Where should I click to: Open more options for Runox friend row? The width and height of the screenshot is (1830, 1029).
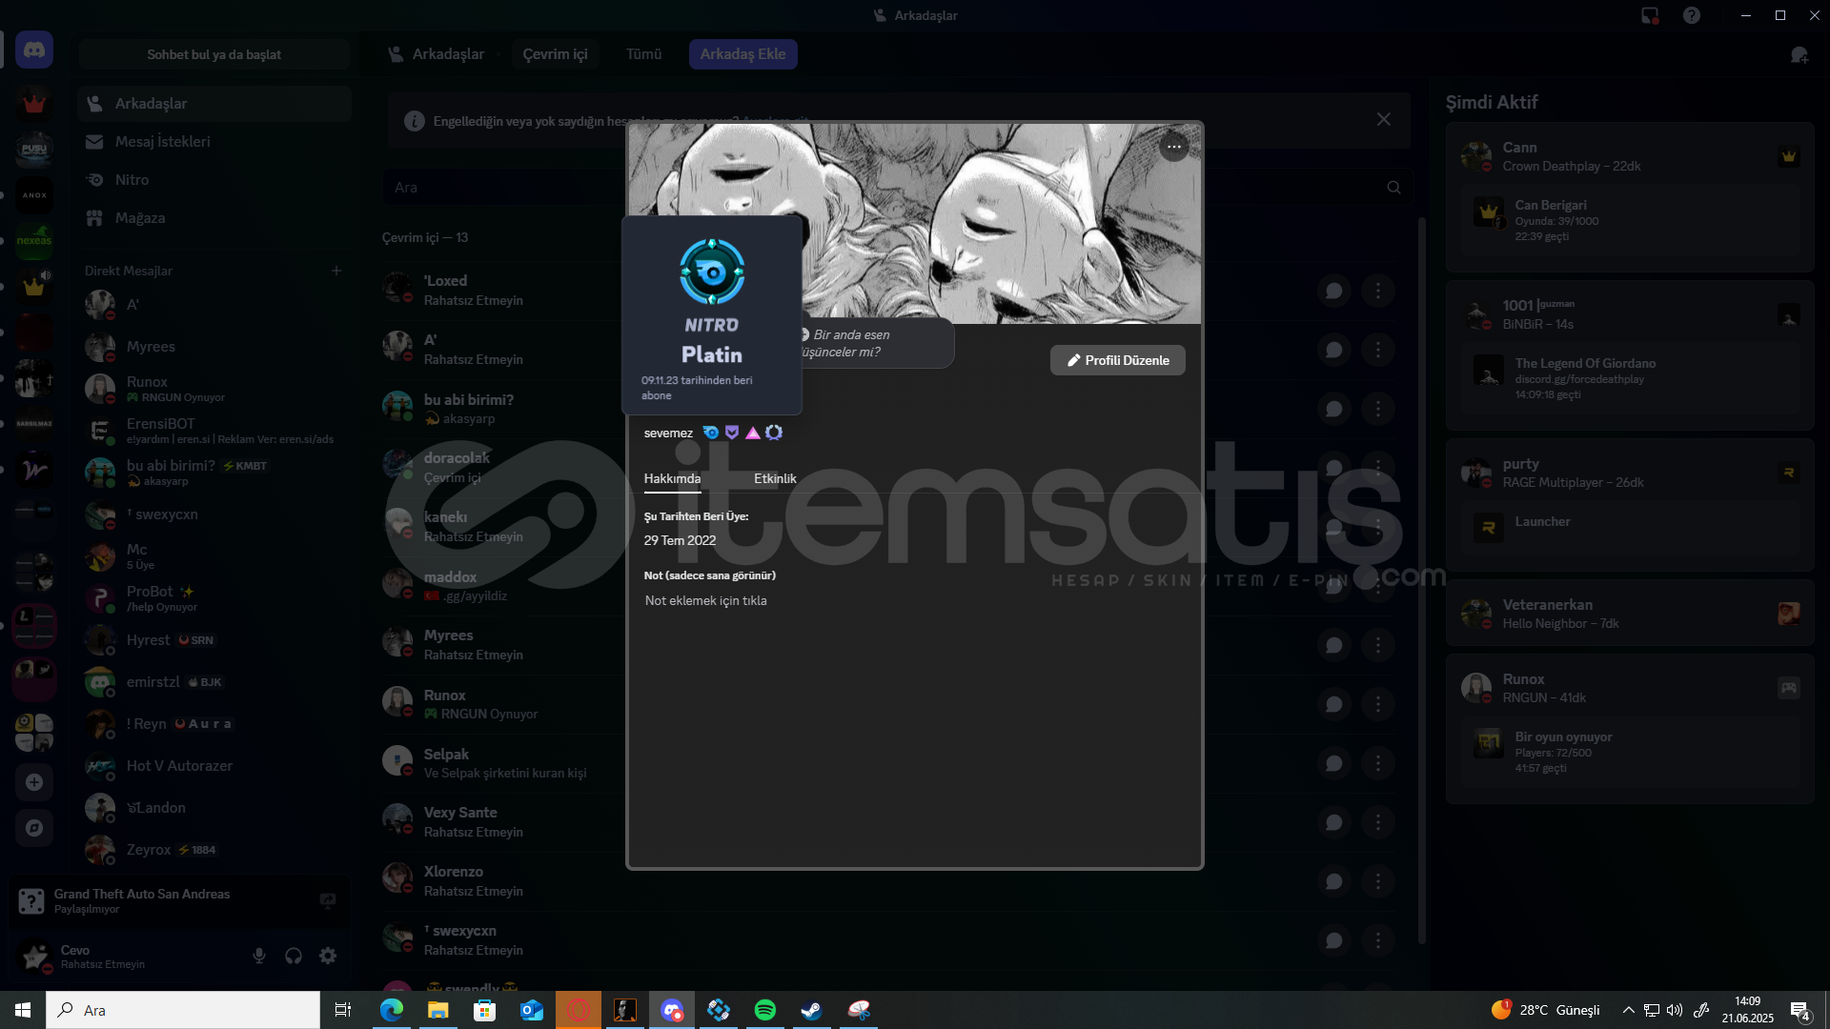1377,704
